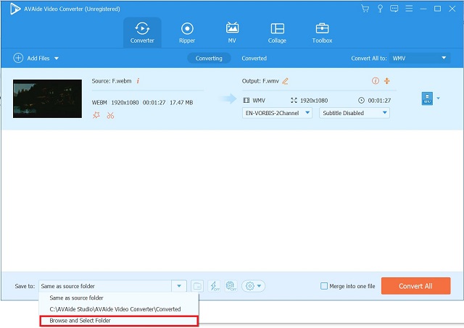Open the WMV output format icon
Viewport: 464px width, 328px height.
pyautogui.click(x=427, y=98)
